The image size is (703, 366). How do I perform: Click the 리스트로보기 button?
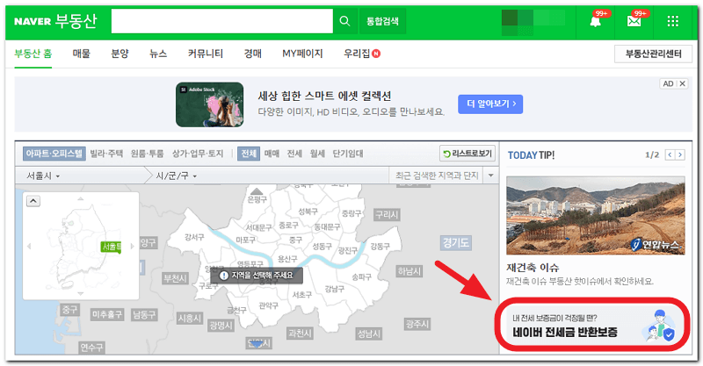click(x=467, y=154)
